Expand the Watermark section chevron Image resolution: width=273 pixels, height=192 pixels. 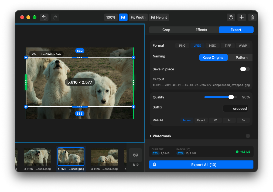151,136
